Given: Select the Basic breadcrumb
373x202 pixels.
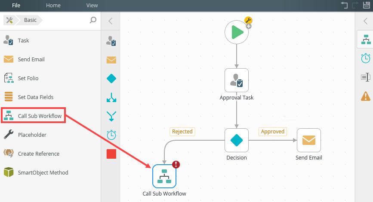Looking at the screenshot, I should tap(30, 20).
